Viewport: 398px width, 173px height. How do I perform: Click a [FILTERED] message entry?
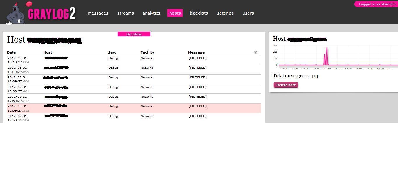(198, 58)
